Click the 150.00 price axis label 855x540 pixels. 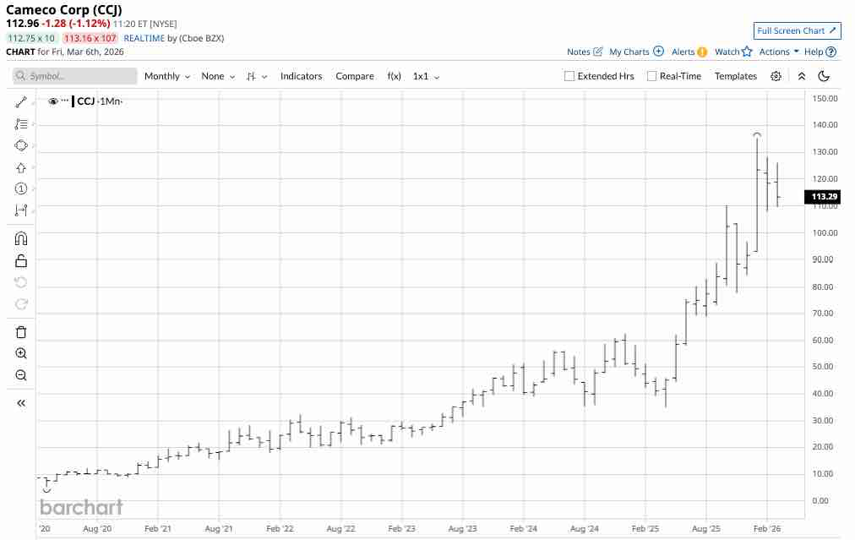click(x=825, y=98)
